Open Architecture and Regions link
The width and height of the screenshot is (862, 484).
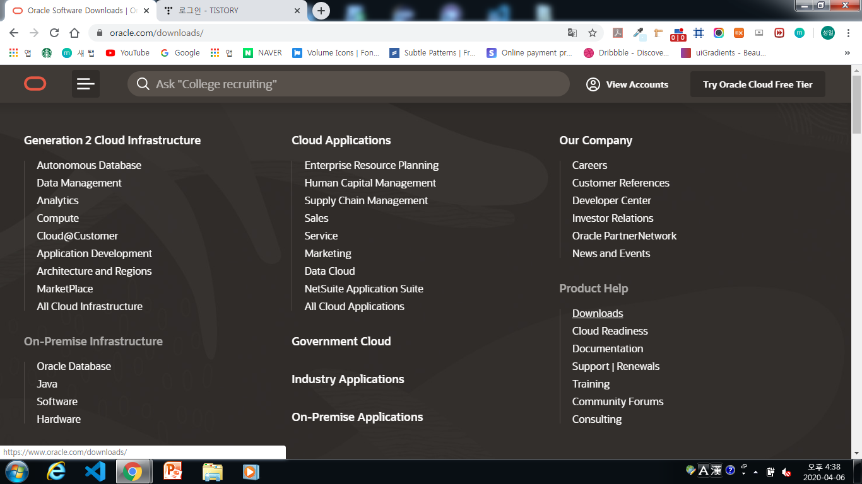pyautogui.click(x=94, y=271)
